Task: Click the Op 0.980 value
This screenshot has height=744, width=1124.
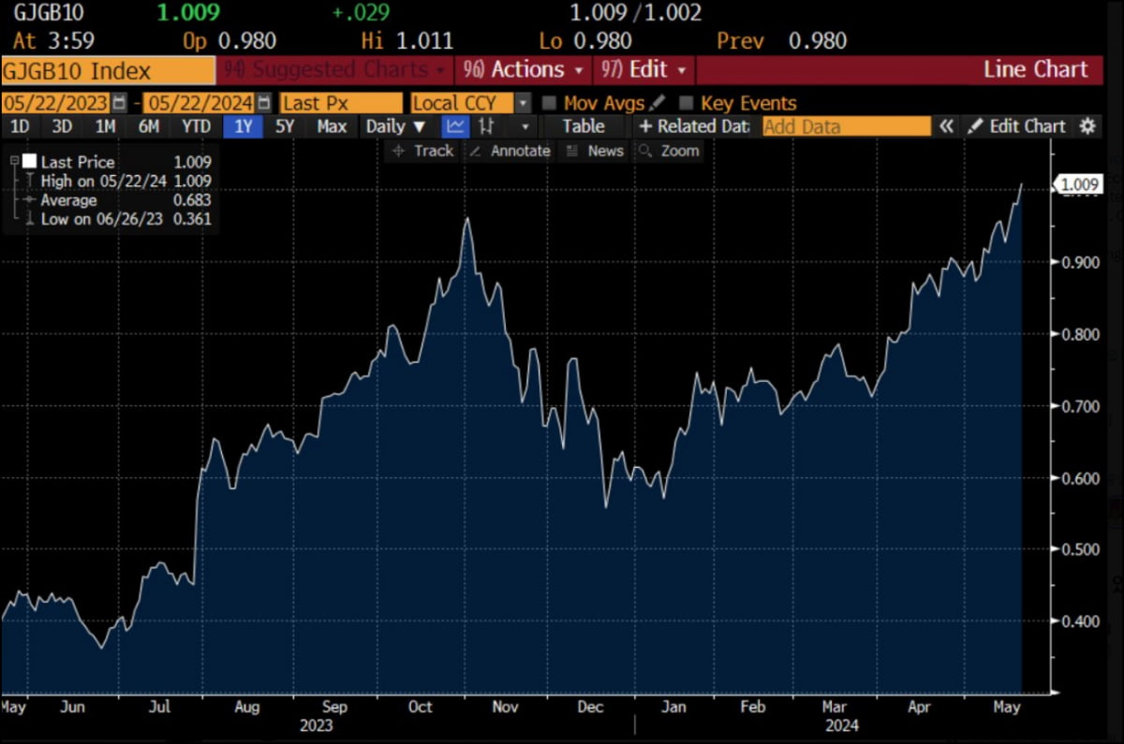Action: [x=229, y=41]
